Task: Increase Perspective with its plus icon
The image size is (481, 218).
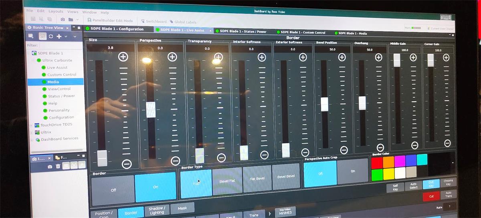Action: click(172, 57)
